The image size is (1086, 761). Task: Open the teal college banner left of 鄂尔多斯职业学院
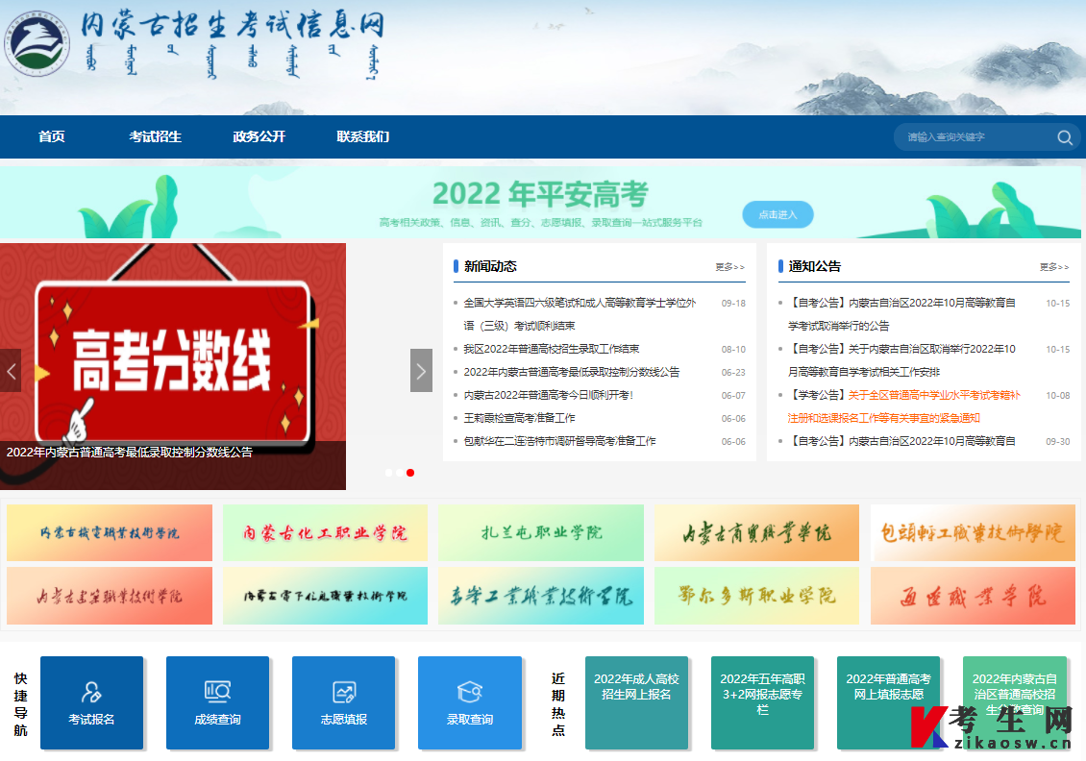tap(541, 596)
